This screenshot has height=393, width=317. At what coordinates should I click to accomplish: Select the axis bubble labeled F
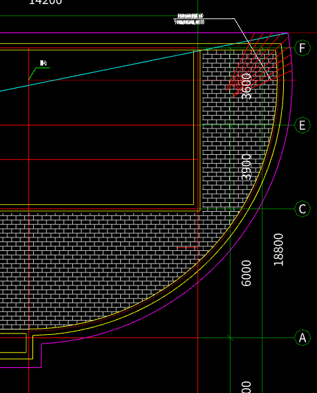tap(303, 48)
